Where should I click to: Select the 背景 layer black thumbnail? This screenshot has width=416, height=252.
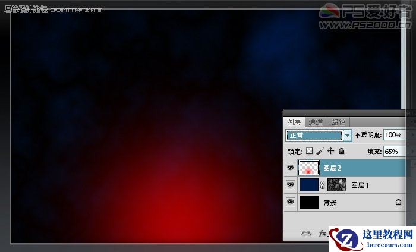309,202
